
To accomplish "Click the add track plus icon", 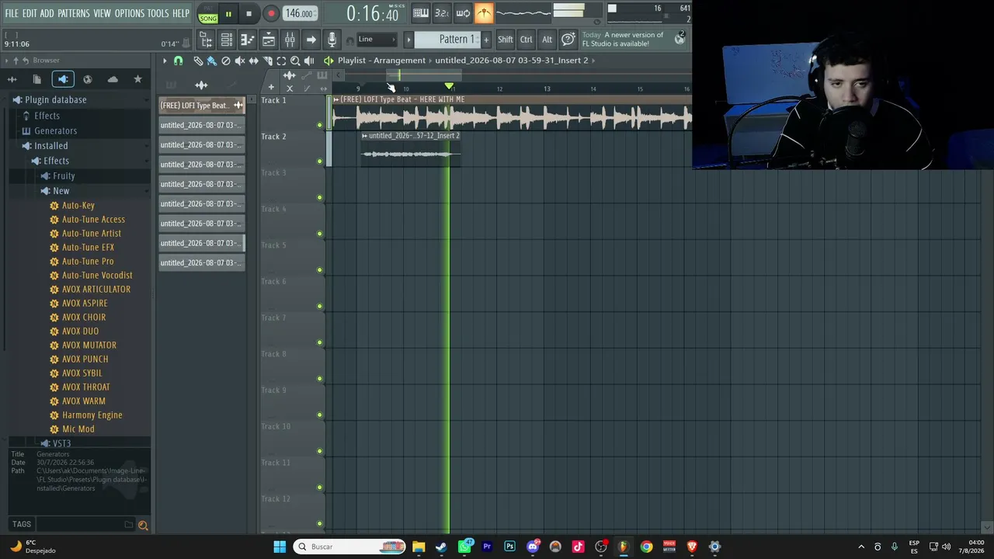I will coord(270,87).
